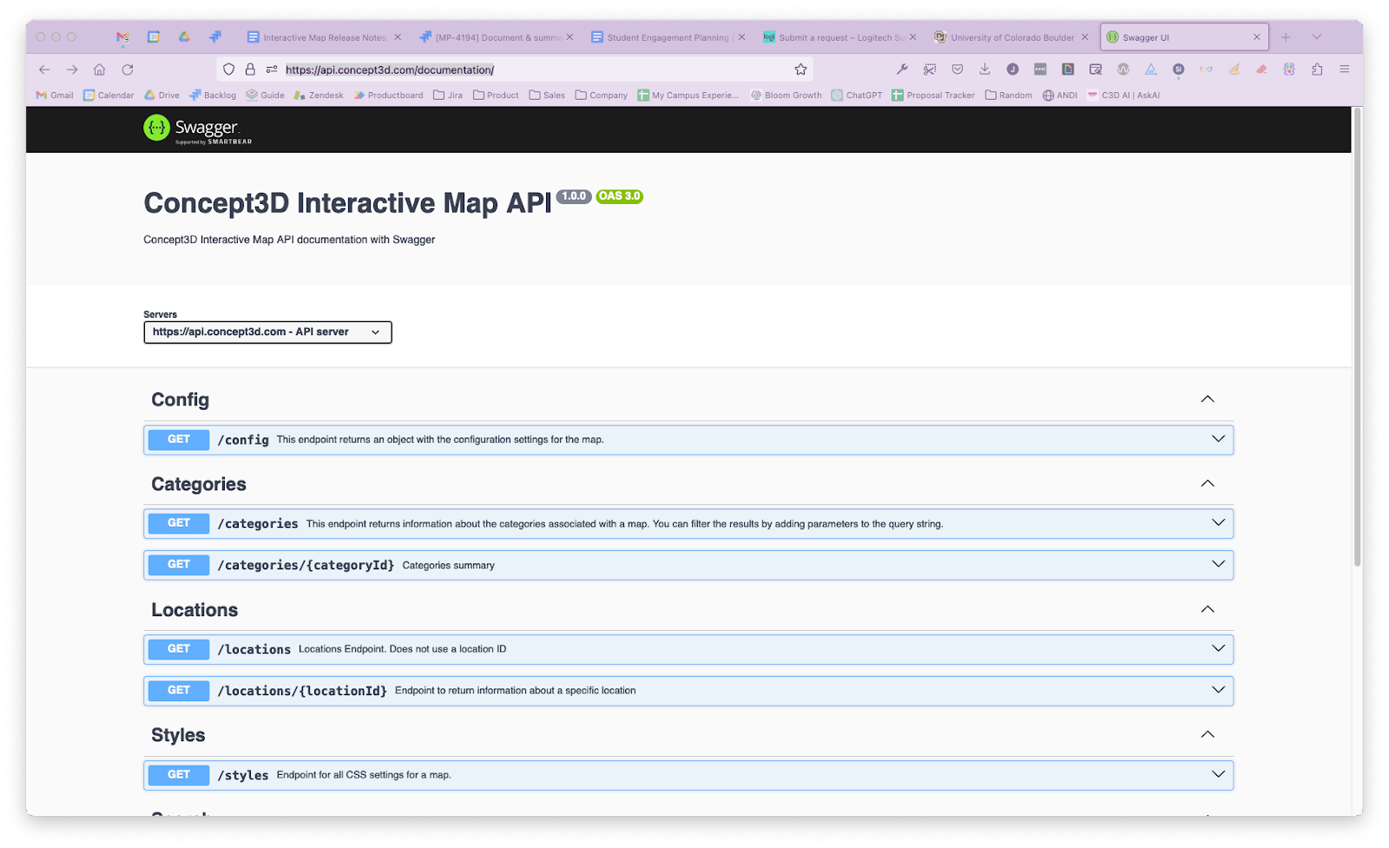Viewport: 1389px width, 848px height.
Task: Open the Extensions puzzle-piece menu
Action: (x=1317, y=69)
